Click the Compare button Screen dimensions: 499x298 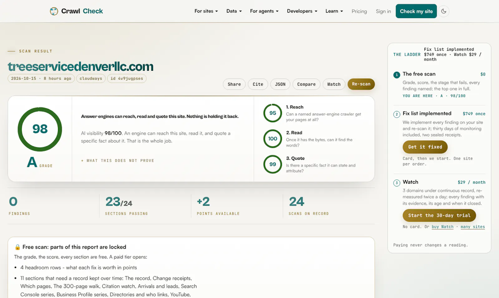306,84
